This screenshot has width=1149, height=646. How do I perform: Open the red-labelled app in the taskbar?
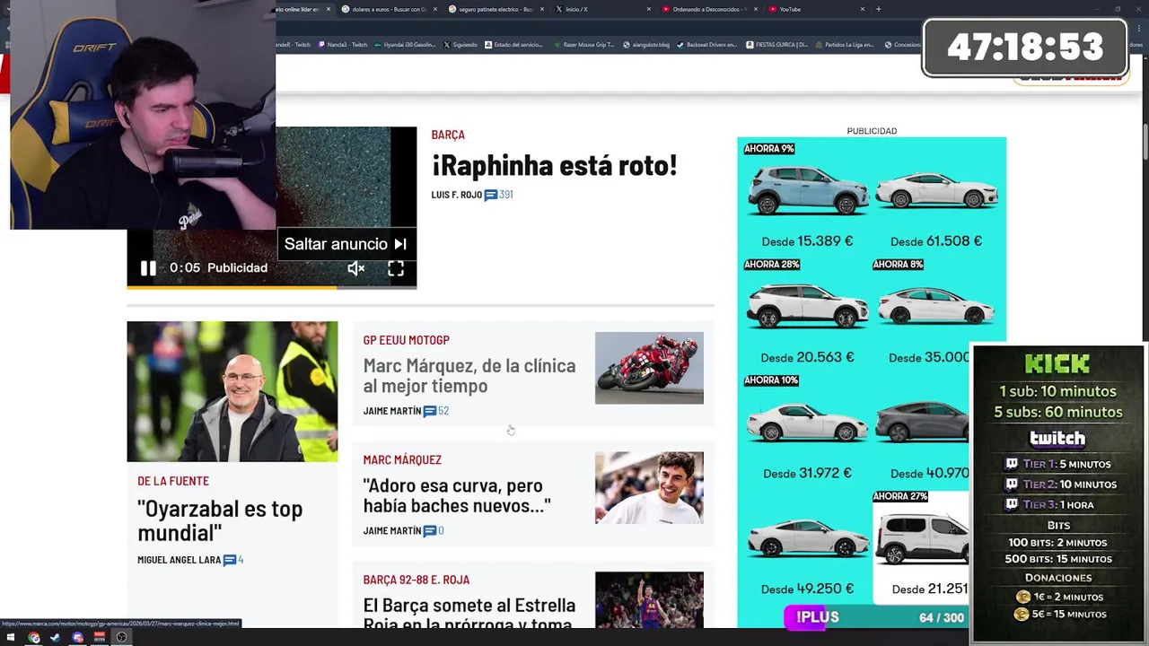pos(100,638)
